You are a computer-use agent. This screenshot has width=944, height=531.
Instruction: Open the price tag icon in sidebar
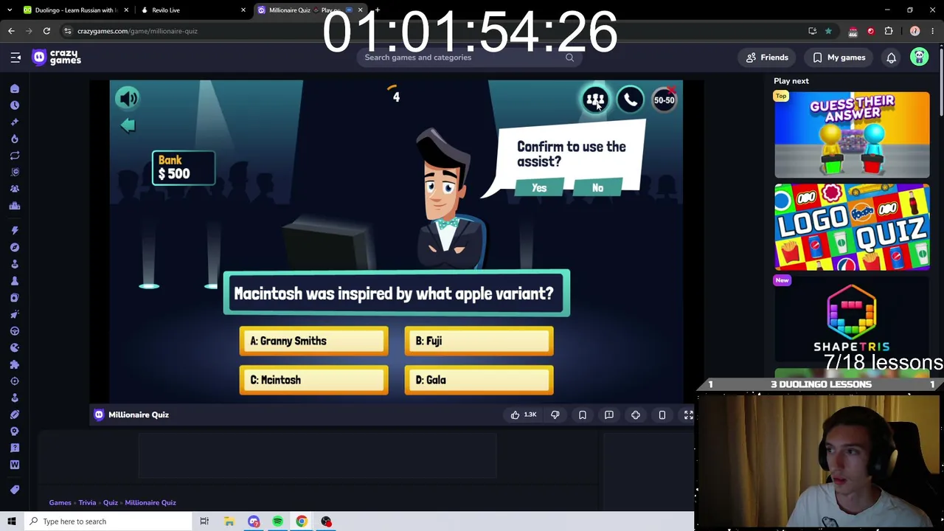point(14,490)
